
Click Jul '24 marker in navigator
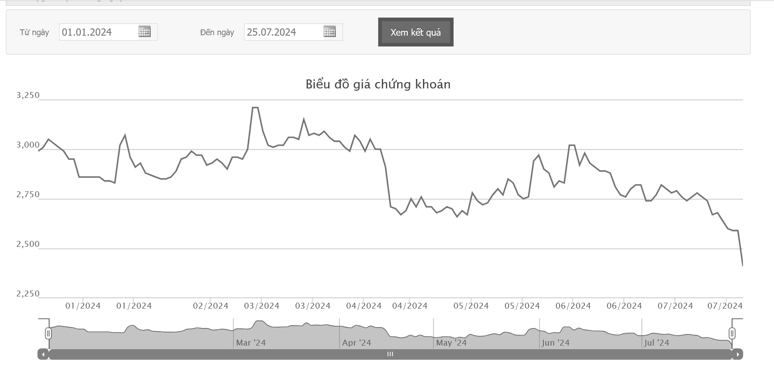[657, 343]
